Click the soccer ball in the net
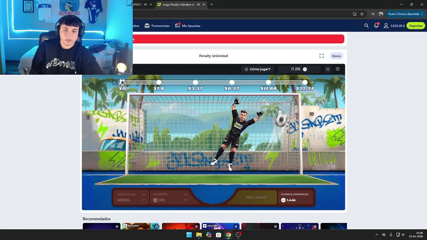The width and height of the screenshot is (427, 240). (x=281, y=120)
